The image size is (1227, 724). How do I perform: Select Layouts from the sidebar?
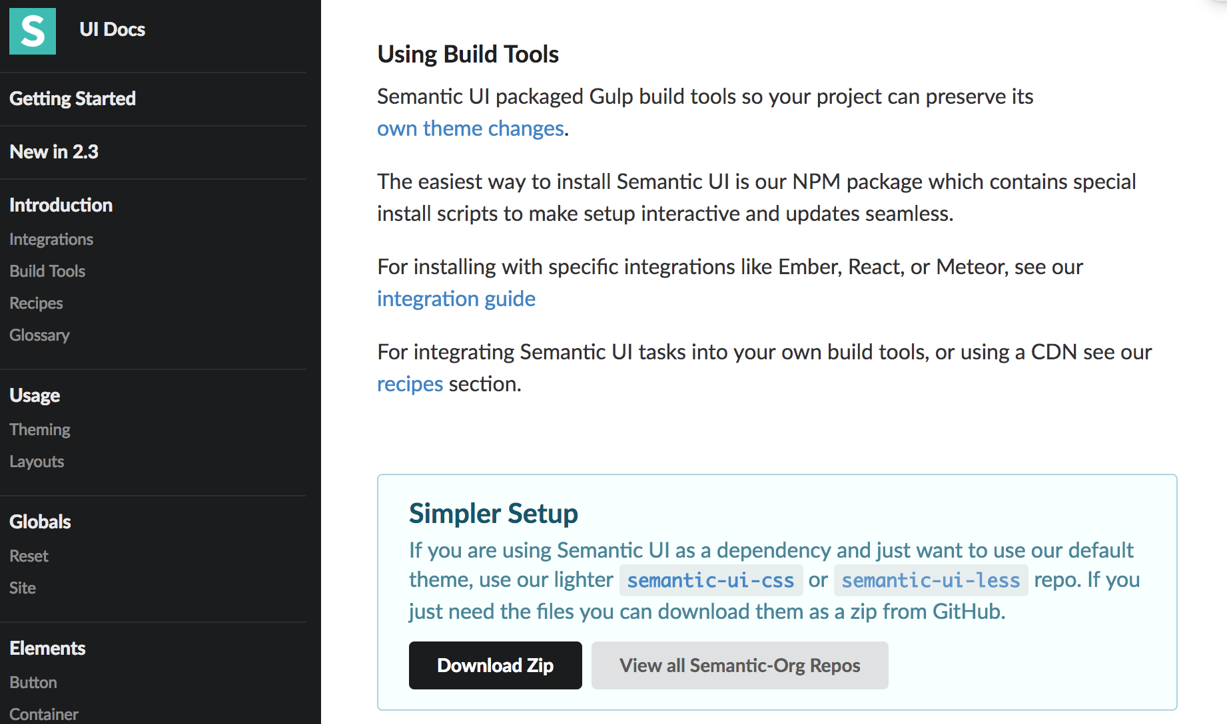[x=37, y=461]
